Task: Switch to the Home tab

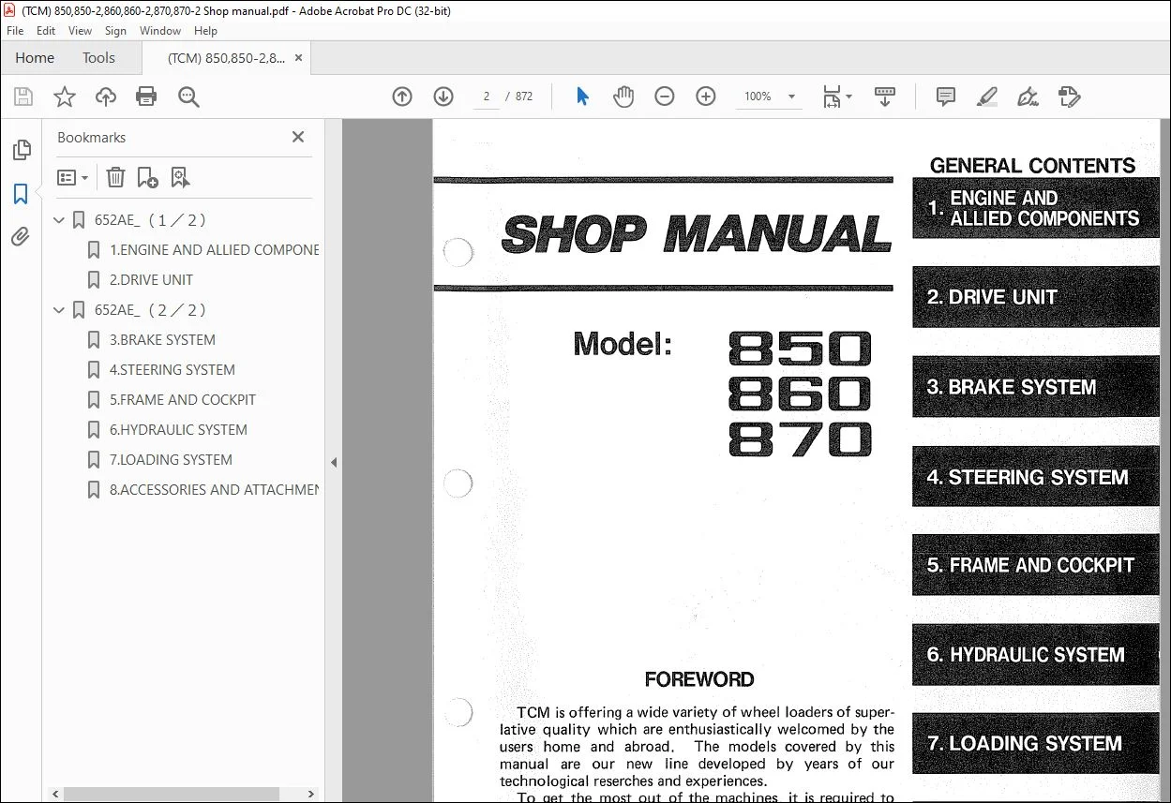Action: (35, 57)
